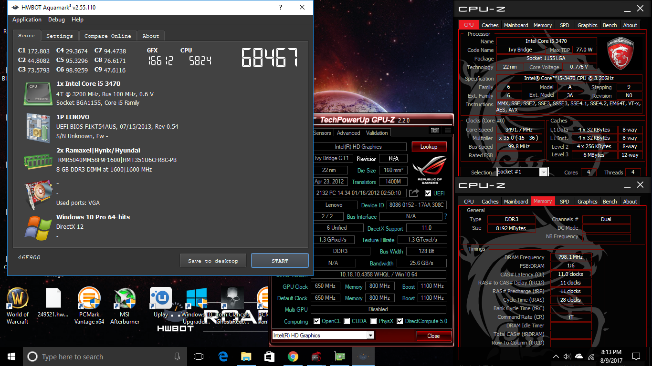The image size is (652, 366).
Task: Click the Type here to search box
Action: coord(104,356)
